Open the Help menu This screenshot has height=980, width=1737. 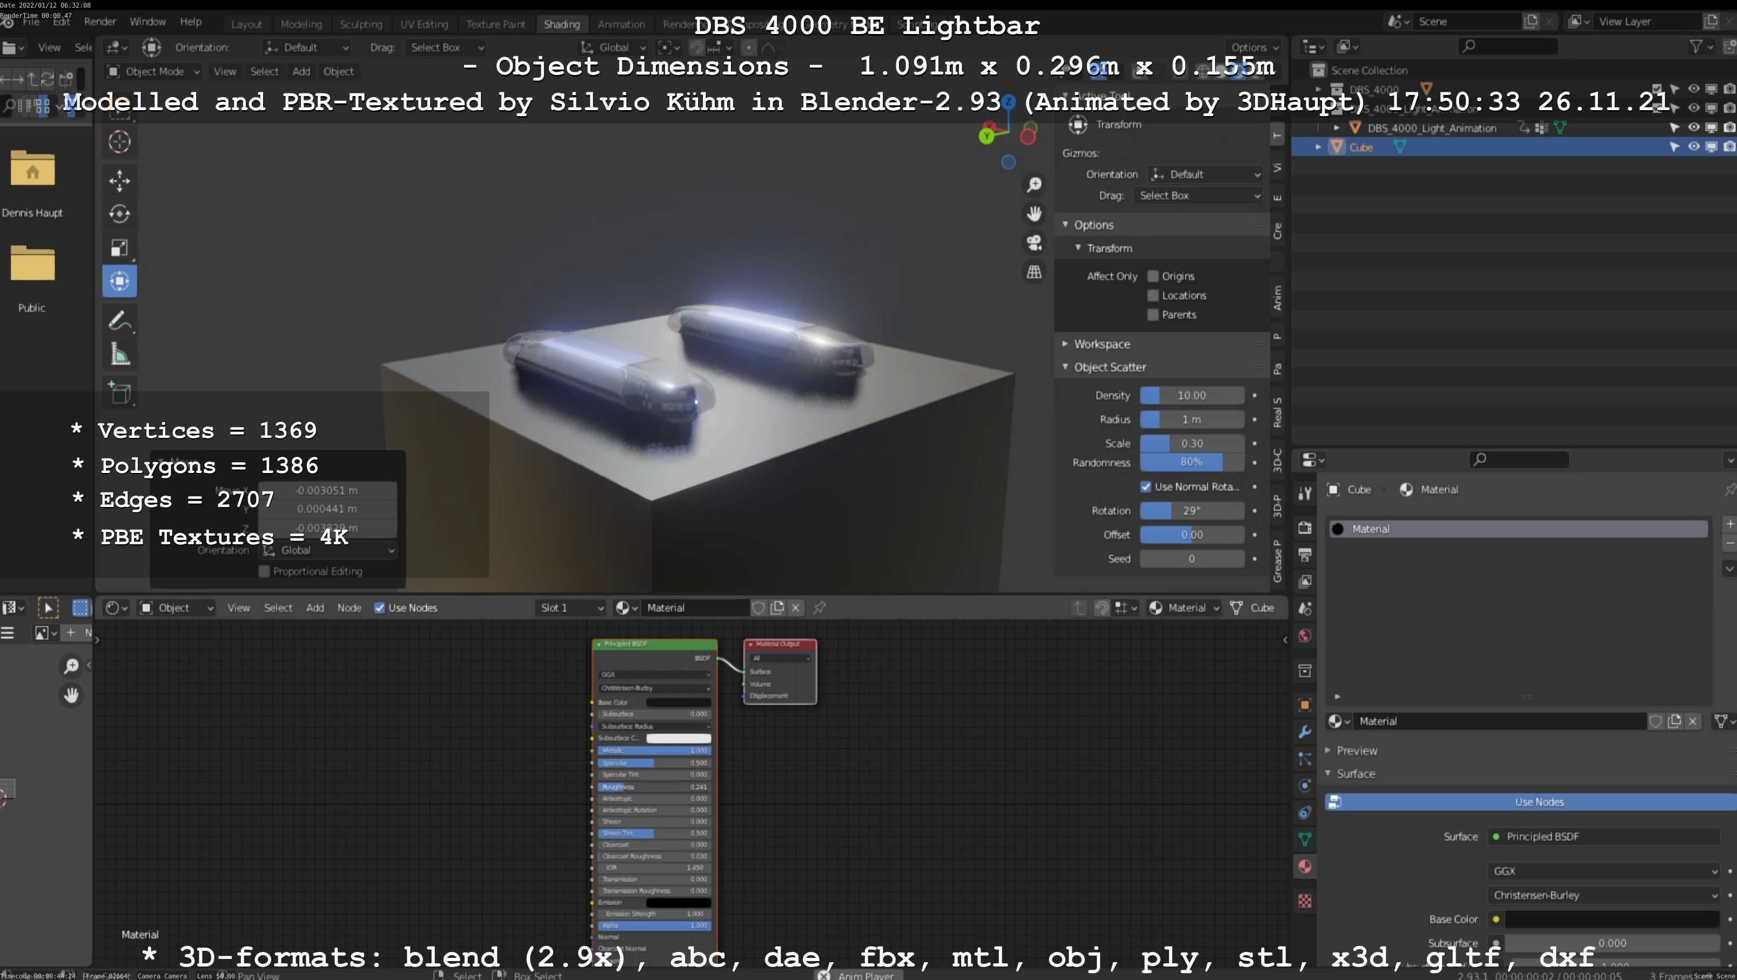click(191, 22)
